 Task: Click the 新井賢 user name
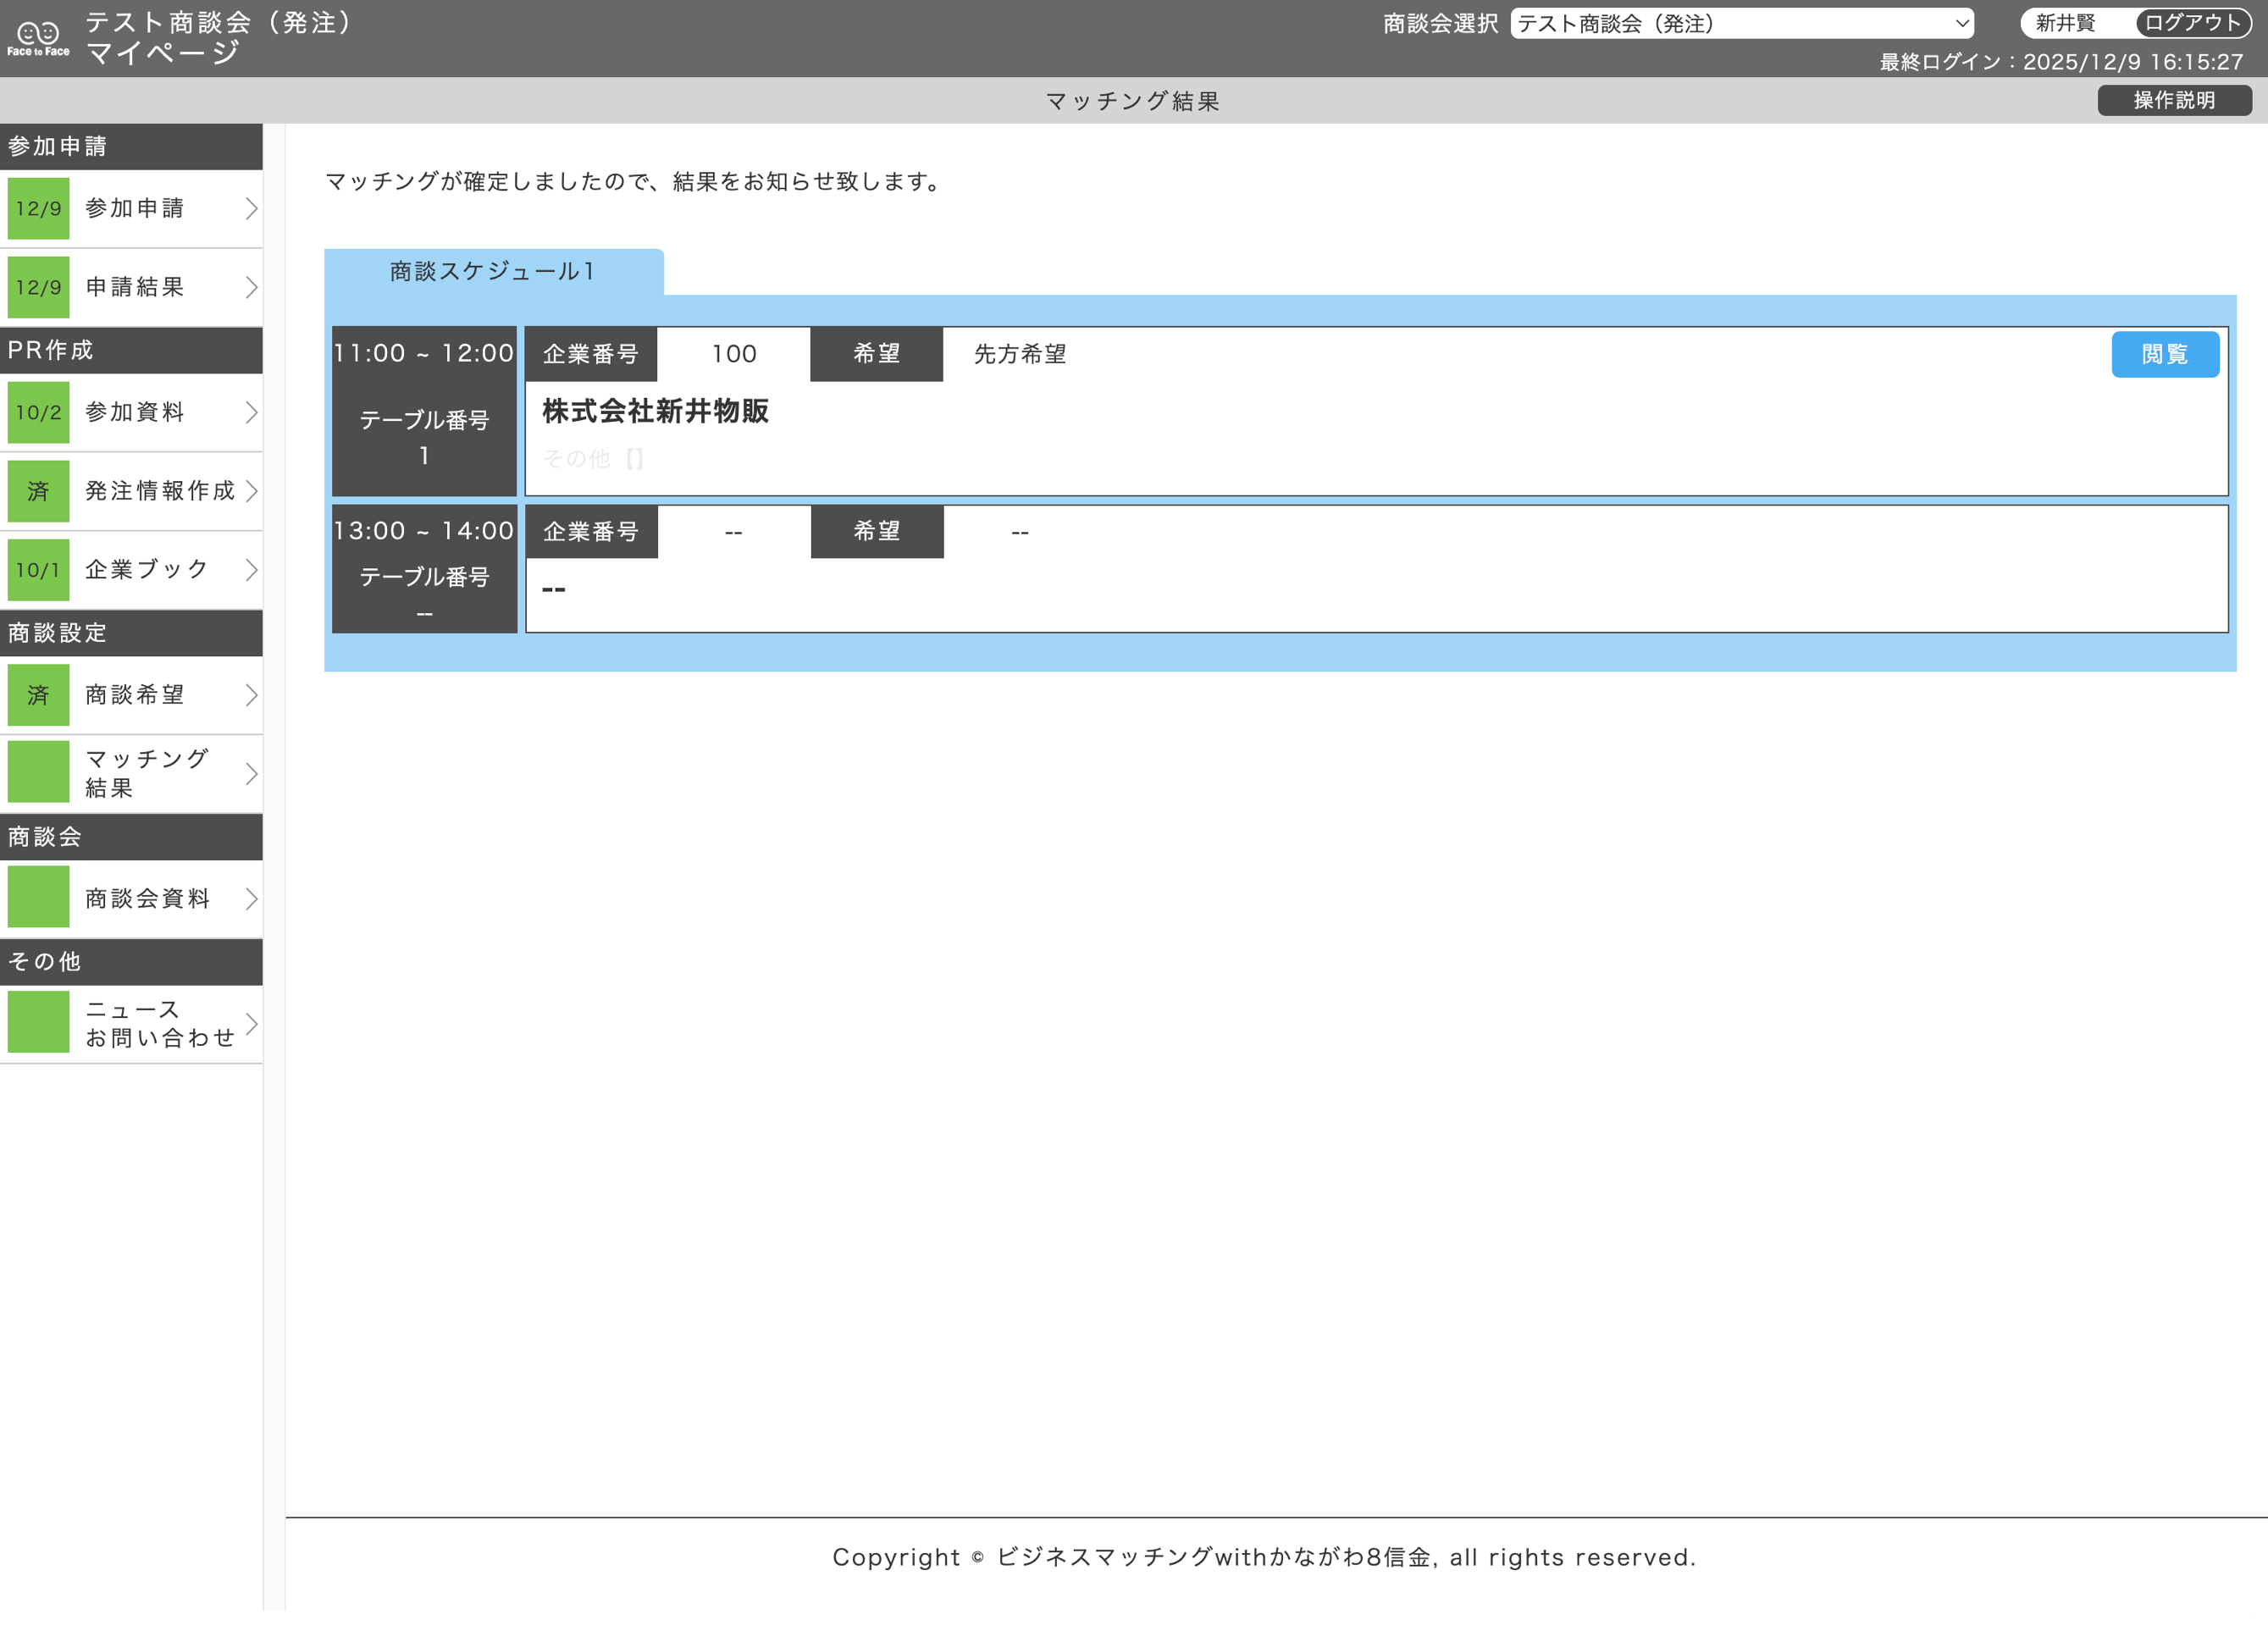(x=2063, y=24)
